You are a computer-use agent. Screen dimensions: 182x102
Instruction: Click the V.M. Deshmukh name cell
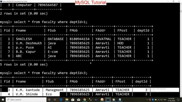(29, 43)
